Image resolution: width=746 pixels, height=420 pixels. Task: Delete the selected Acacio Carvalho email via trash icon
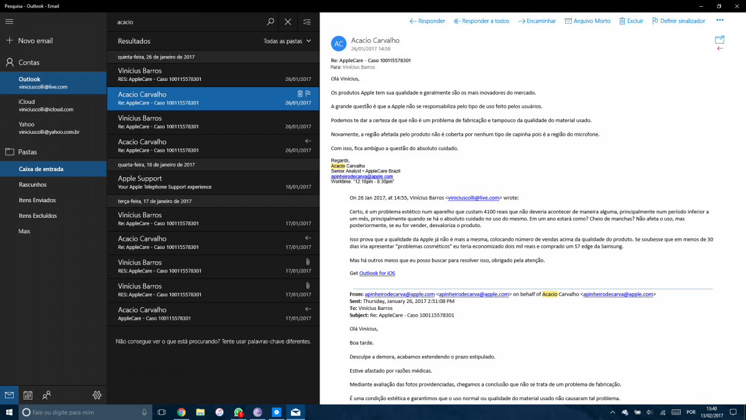300,94
